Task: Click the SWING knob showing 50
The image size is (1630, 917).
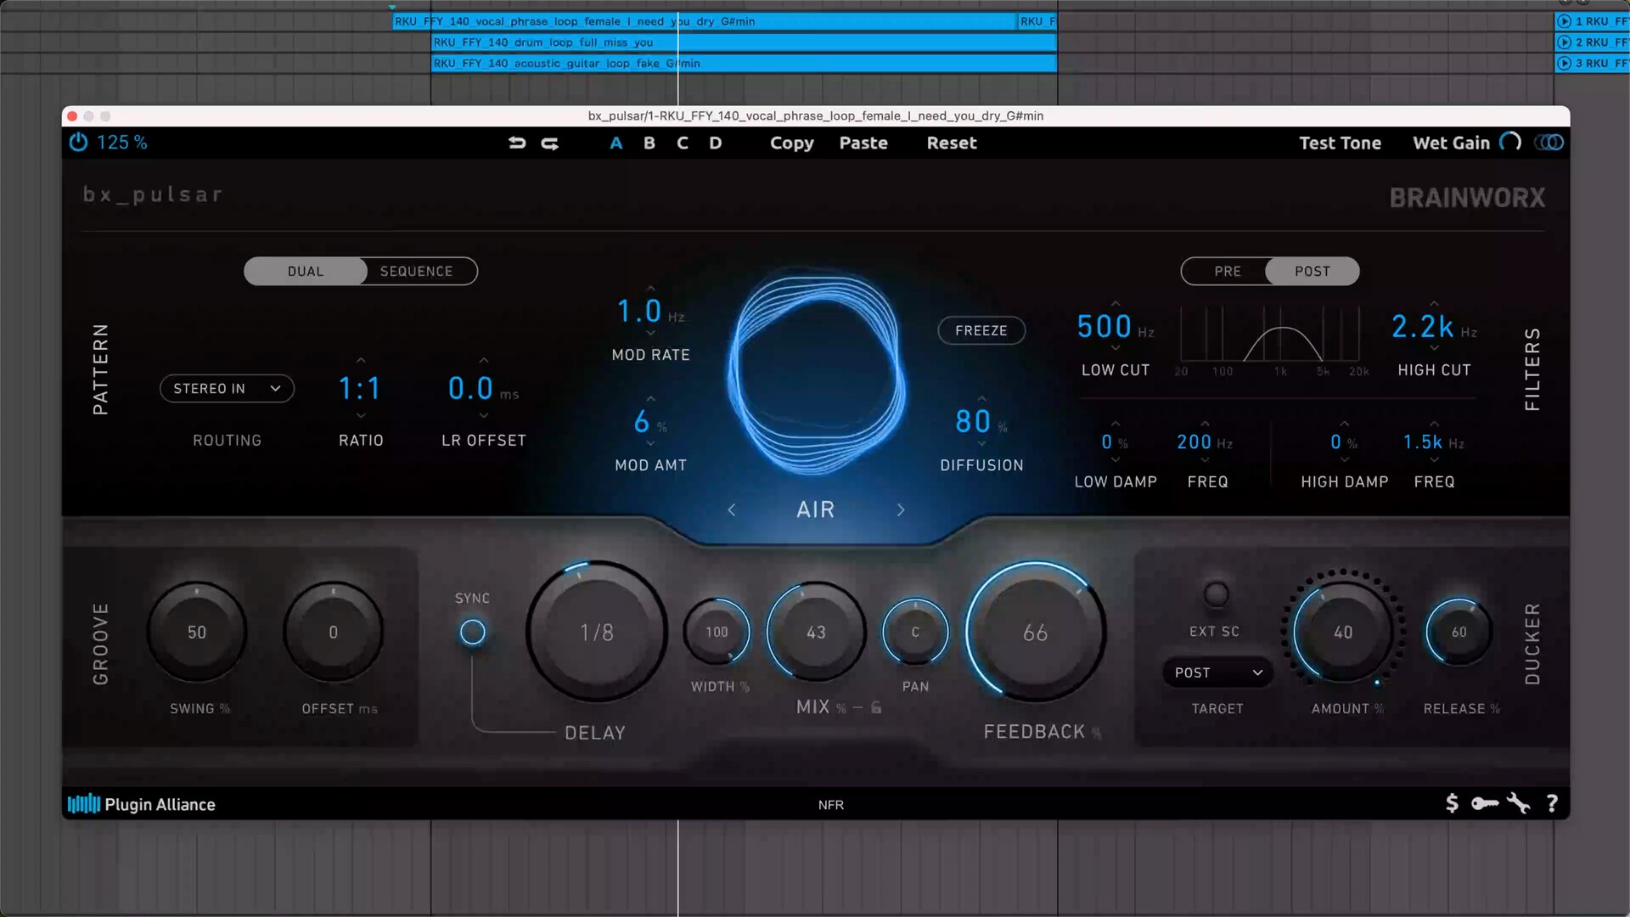Action: 197,632
